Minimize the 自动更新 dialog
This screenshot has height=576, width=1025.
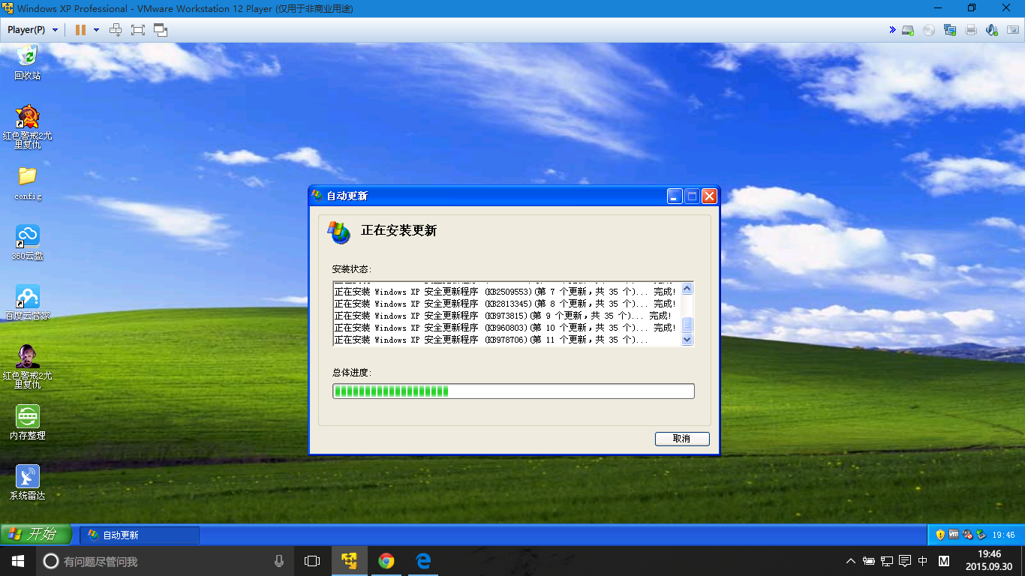tap(675, 196)
